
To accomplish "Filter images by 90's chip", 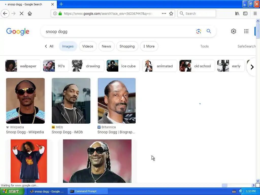I will pyautogui.click(x=56, y=66).
